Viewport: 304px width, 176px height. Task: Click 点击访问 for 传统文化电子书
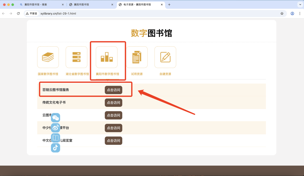(x=113, y=103)
